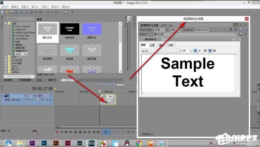Select Color Gradient generator in tree
The height and width of the screenshot is (147, 260).
point(23,26)
